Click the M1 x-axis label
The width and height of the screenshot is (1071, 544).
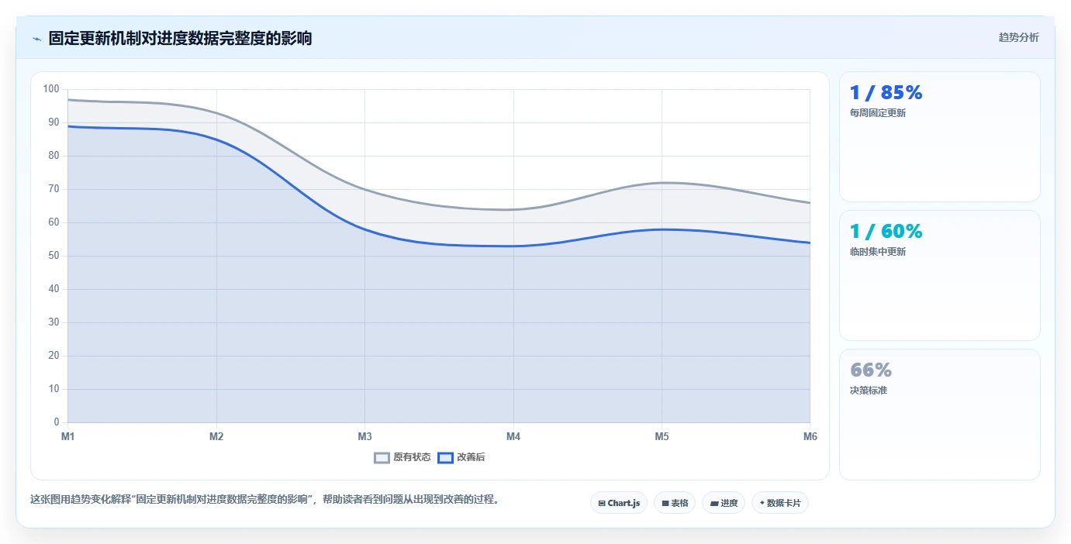point(68,436)
